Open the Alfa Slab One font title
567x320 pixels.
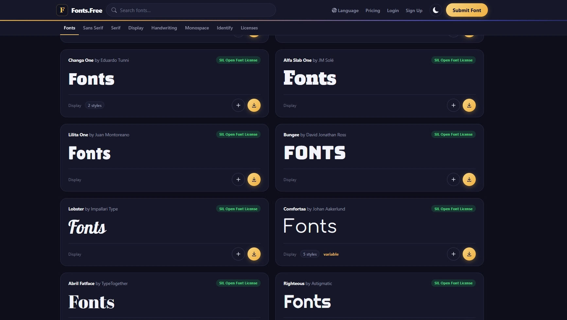(x=297, y=60)
